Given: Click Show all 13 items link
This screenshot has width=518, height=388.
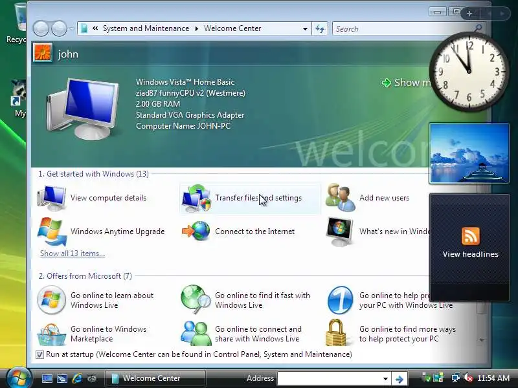Looking at the screenshot, I should [x=73, y=253].
